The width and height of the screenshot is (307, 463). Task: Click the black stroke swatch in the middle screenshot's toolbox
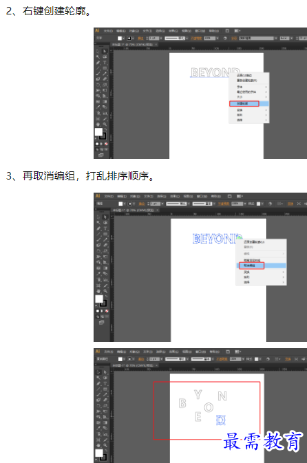(103, 303)
